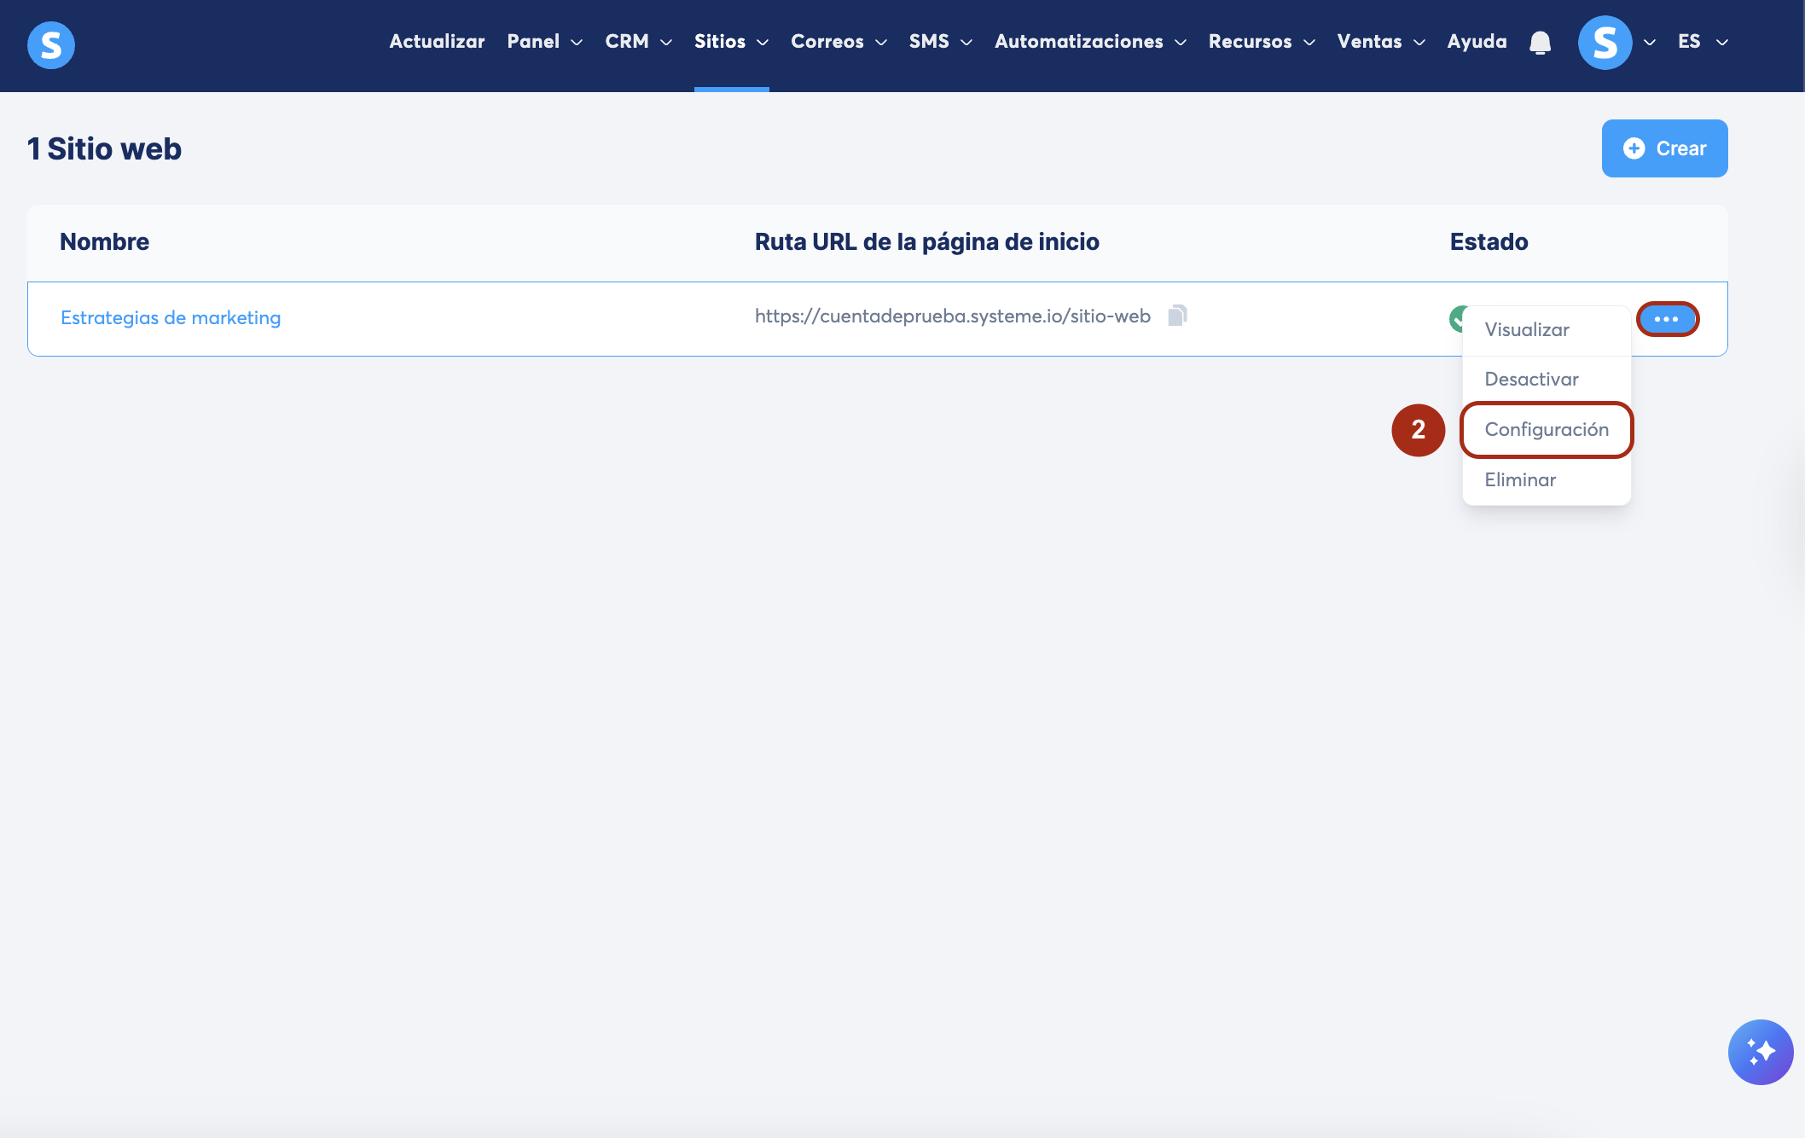The width and height of the screenshot is (1805, 1138).
Task: Open the Ayuda help link
Action: point(1477,42)
